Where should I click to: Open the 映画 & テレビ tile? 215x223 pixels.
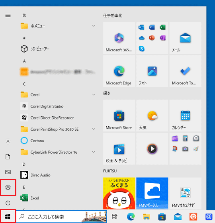click(119, 149)
